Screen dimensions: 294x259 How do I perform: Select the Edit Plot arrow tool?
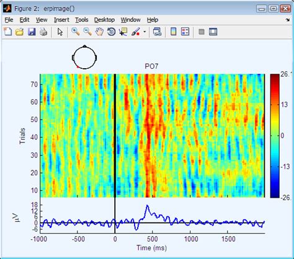point(60,32)
